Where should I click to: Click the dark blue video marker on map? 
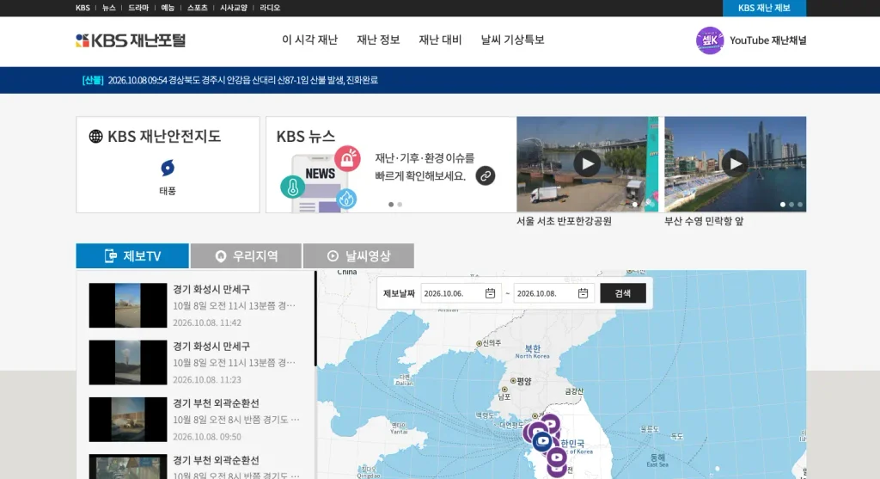542,441
